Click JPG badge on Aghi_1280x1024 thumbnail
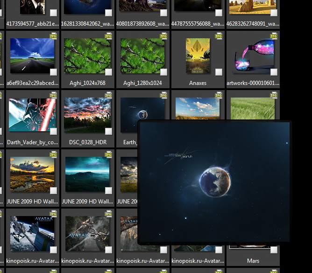 click(163, 36)
